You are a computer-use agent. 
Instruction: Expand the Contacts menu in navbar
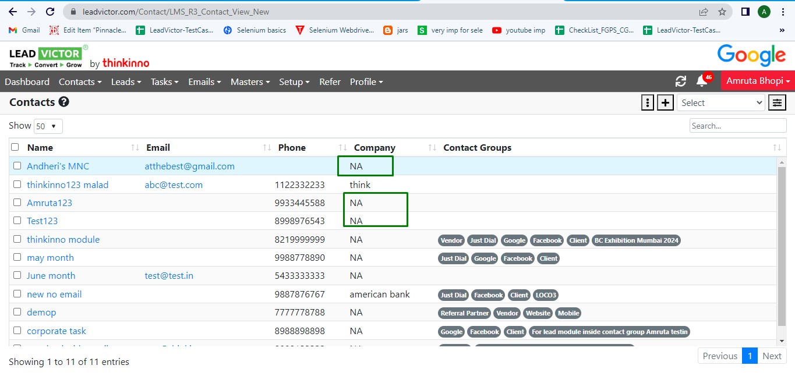80,81
